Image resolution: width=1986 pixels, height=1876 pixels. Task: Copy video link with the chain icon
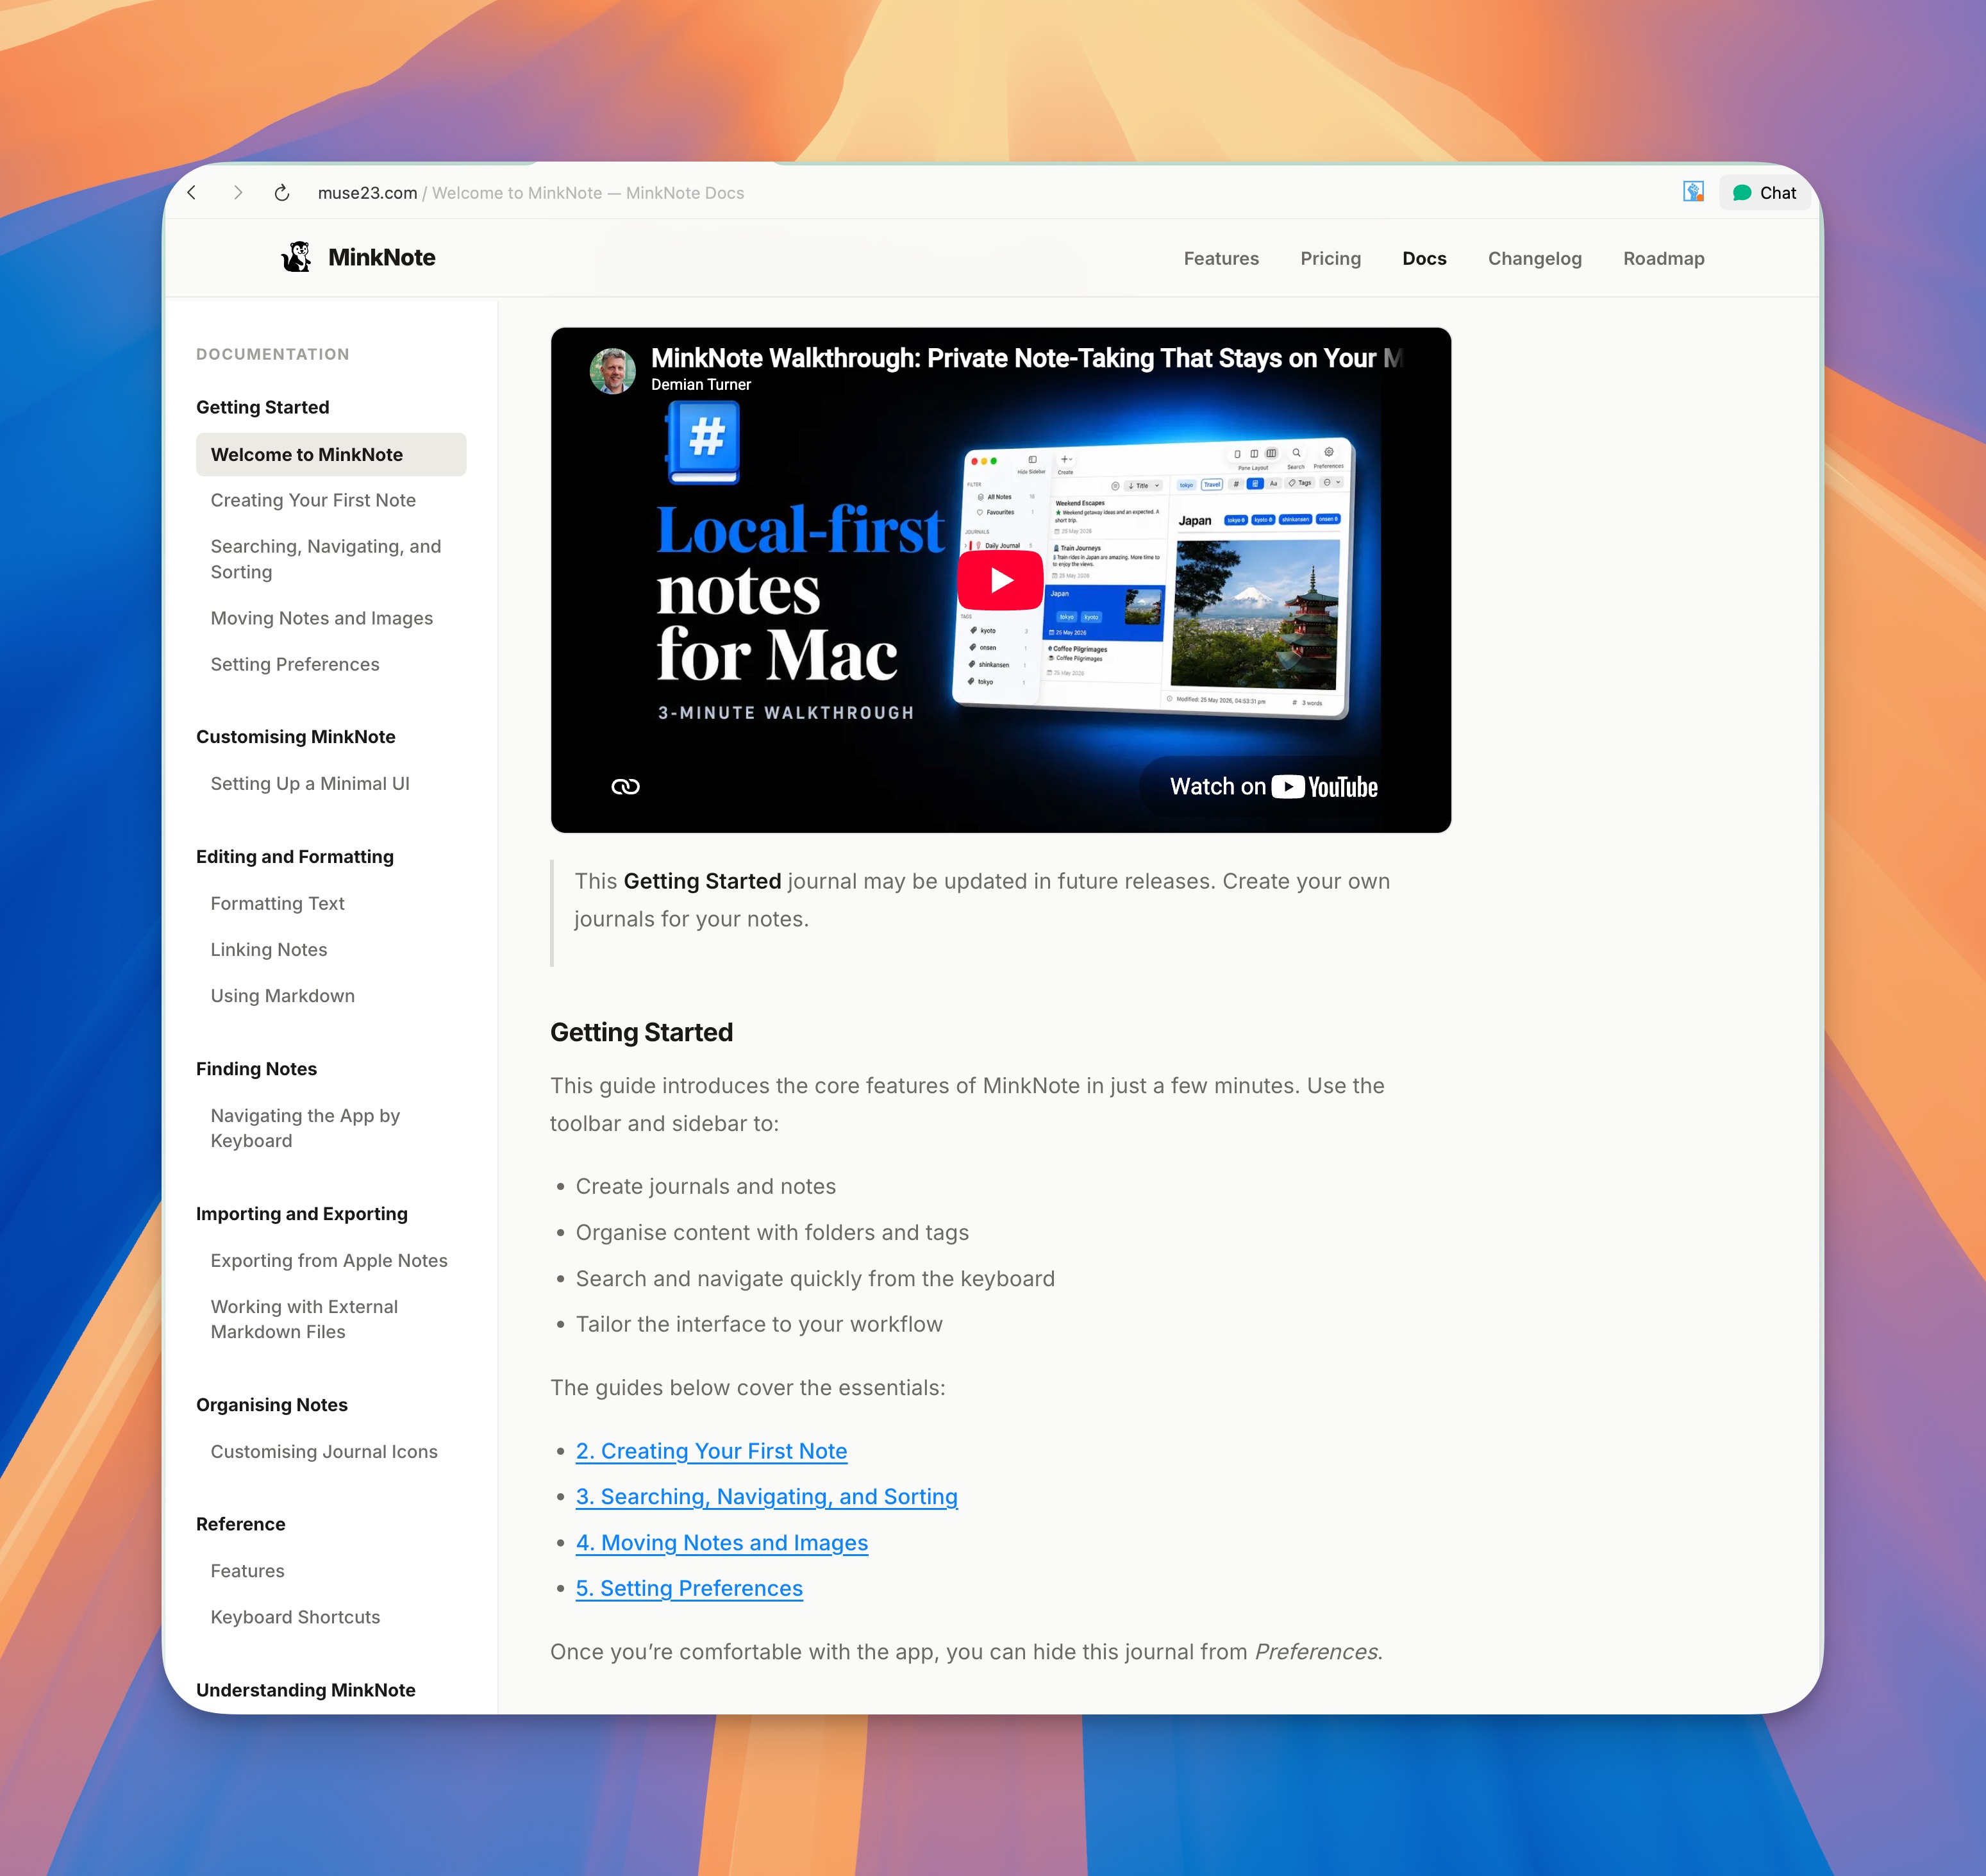point(625,787)
